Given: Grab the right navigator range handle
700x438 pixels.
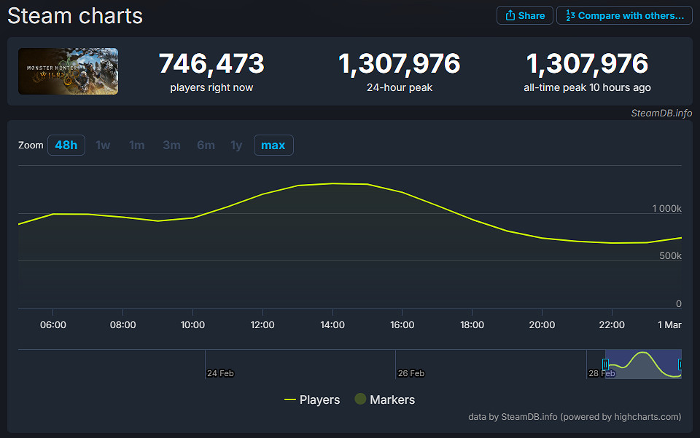Looking at the screenshot, I should (680, 364).
